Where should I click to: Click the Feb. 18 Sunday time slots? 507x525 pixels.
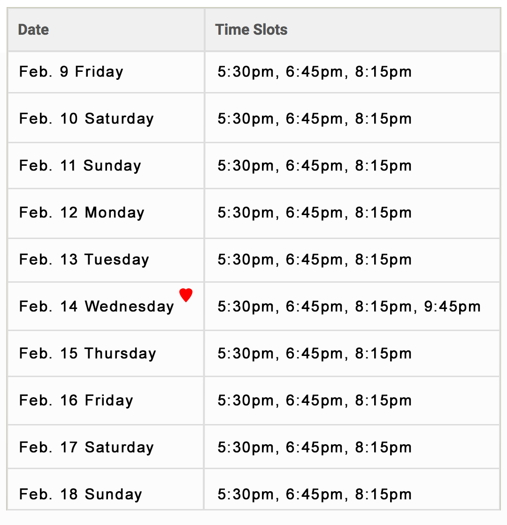pos(353,489)
